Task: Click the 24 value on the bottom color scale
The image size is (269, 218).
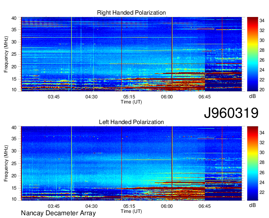Action: [262, 182]
